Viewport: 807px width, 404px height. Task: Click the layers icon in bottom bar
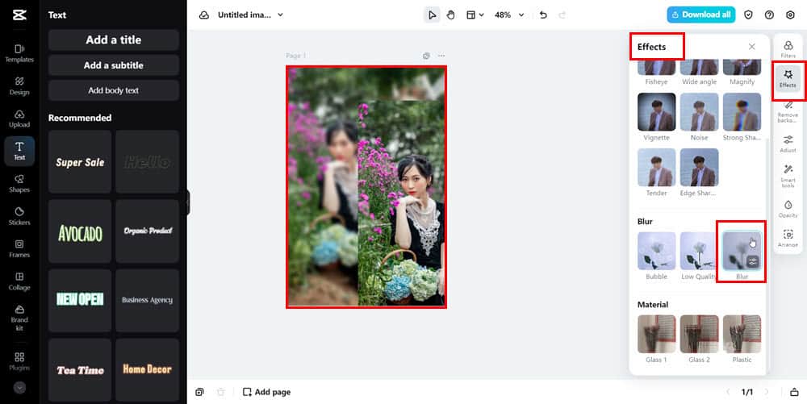pyautogui.click(x=199, y=392)
